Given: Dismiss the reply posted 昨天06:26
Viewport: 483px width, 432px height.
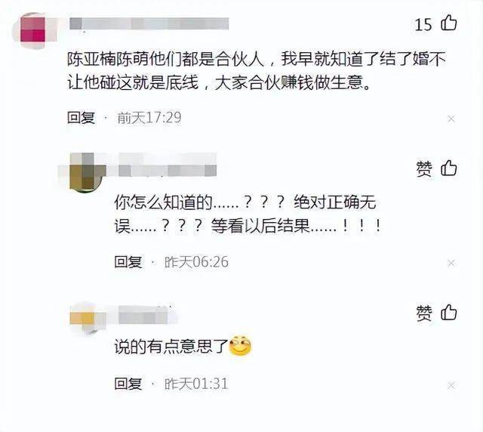Looking at the screenshot, I should tap(451, 263).
